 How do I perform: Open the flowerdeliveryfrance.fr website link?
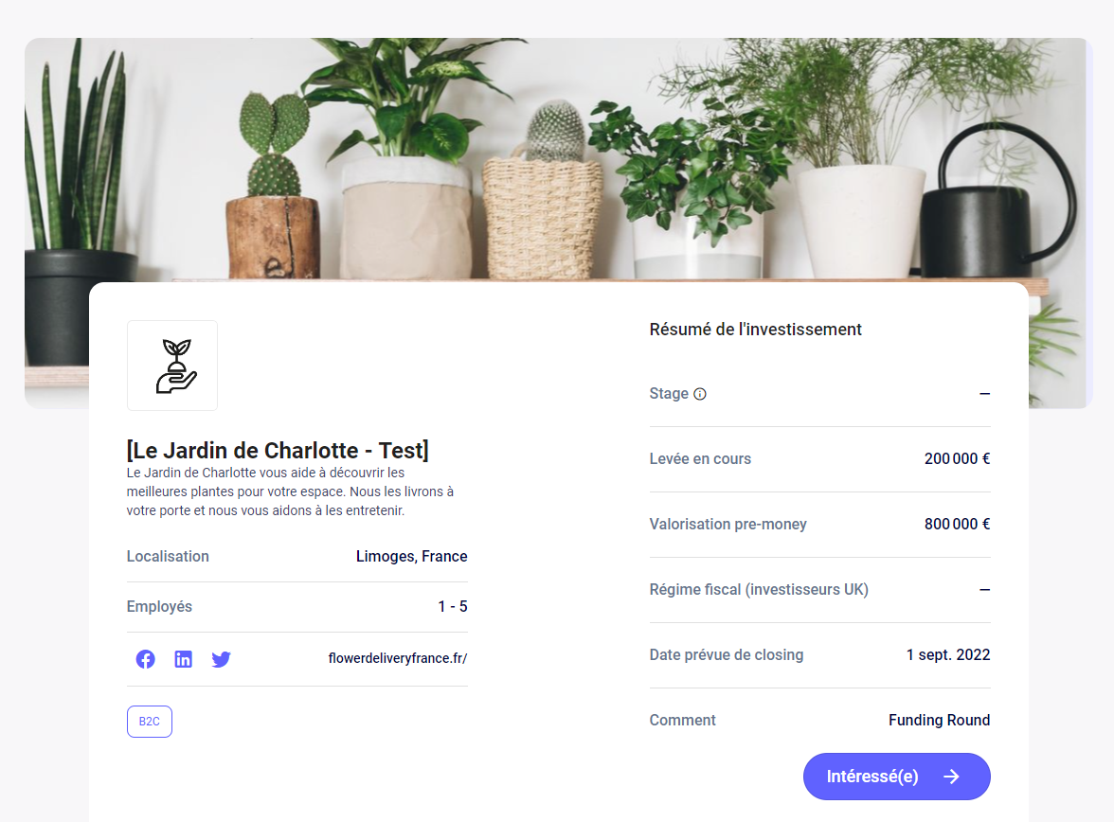[397, 658]
